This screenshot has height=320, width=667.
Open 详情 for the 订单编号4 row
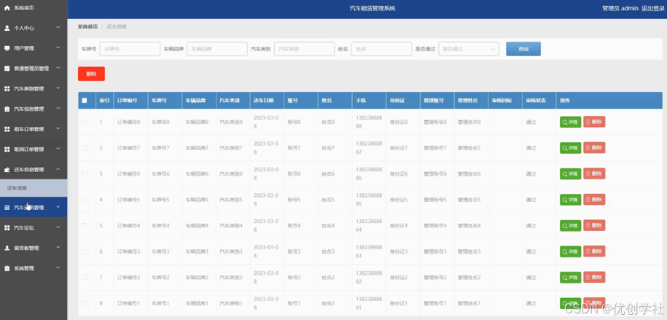click(571, 225)
